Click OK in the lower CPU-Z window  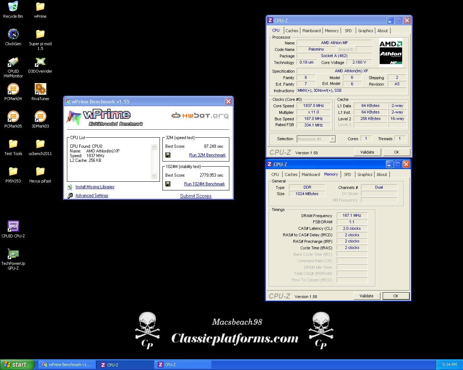[x=396, y=296]
